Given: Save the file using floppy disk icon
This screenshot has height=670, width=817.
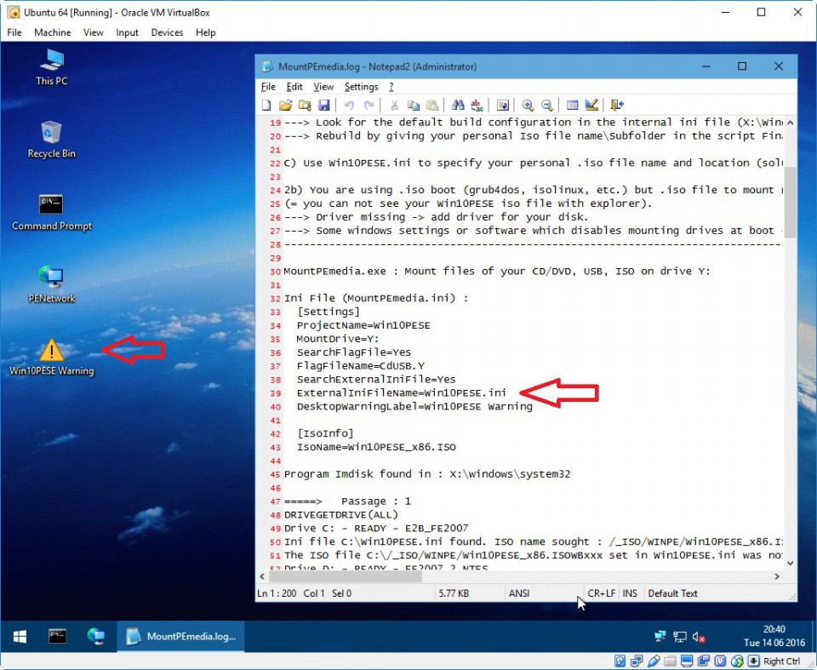Looking at the screenshot, I should (324, 106).
